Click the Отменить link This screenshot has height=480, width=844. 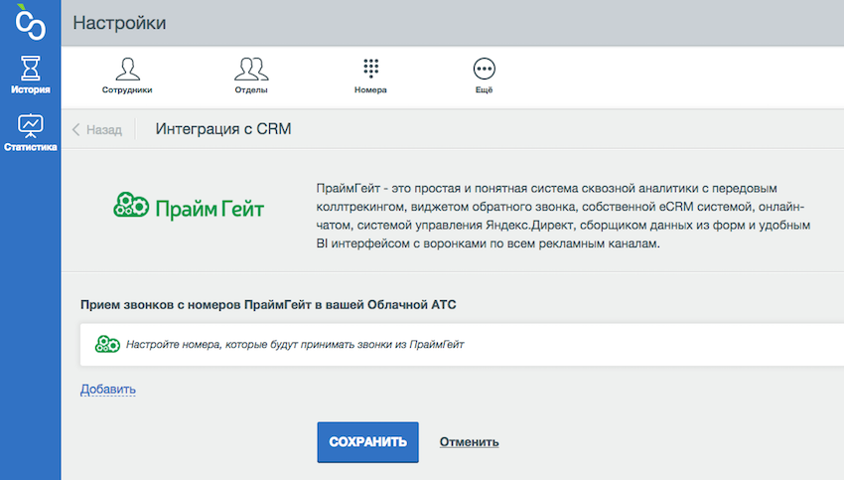469,442
